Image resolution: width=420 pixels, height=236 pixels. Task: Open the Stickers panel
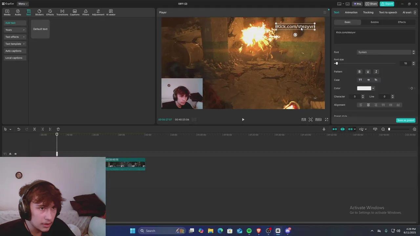point(39,12)
